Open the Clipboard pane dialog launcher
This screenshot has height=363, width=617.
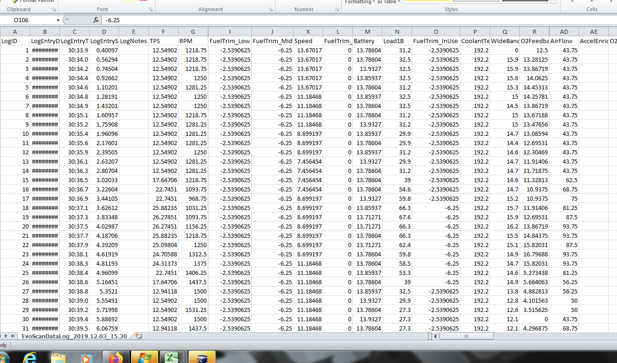pyautogui.click(x=54, y=9)
